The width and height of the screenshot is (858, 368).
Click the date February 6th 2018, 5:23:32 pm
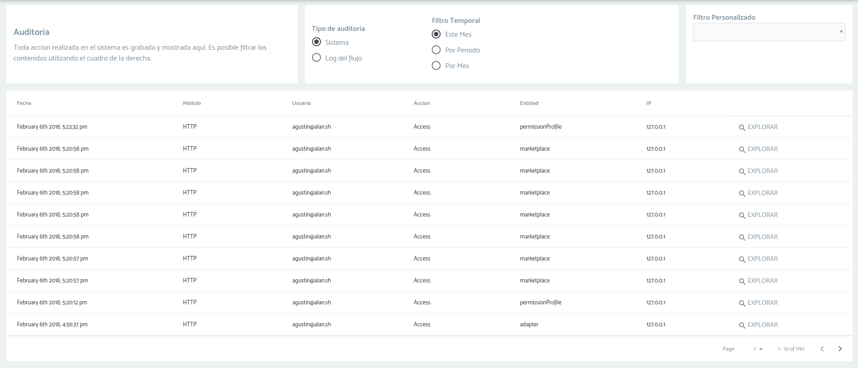point(52,127)
